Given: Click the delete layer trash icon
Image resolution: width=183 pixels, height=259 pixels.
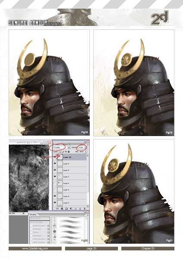Looking at the screenshot, I should (85, 209).
